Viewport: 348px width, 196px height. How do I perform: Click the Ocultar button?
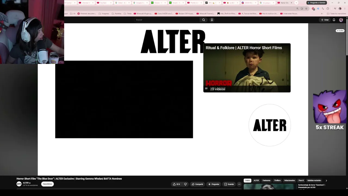click(340, 31)
